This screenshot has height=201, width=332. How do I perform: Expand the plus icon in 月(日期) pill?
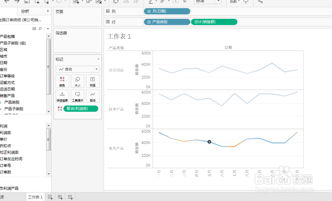coord(149,11)
